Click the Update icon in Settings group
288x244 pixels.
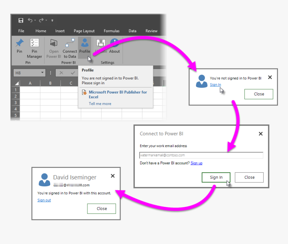coord(101,43)
